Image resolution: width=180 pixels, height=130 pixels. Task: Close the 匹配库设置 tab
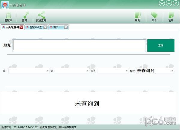coord(45,27)
